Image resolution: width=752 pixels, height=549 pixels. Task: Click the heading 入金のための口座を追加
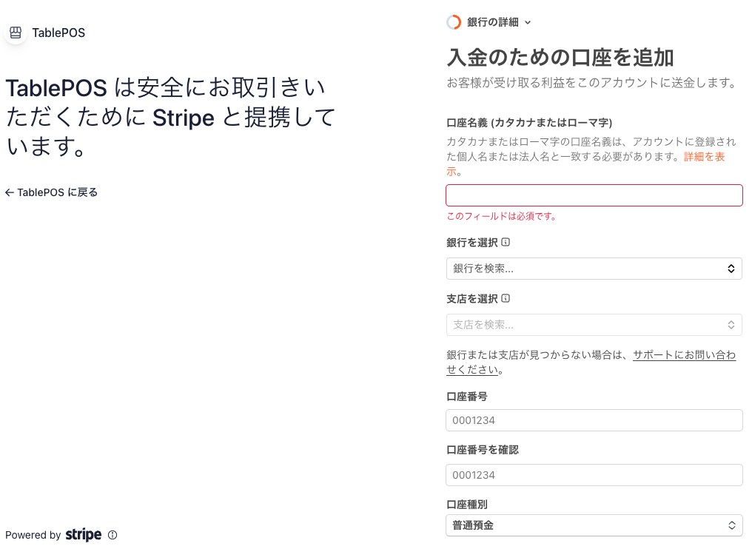pos(560,58)
